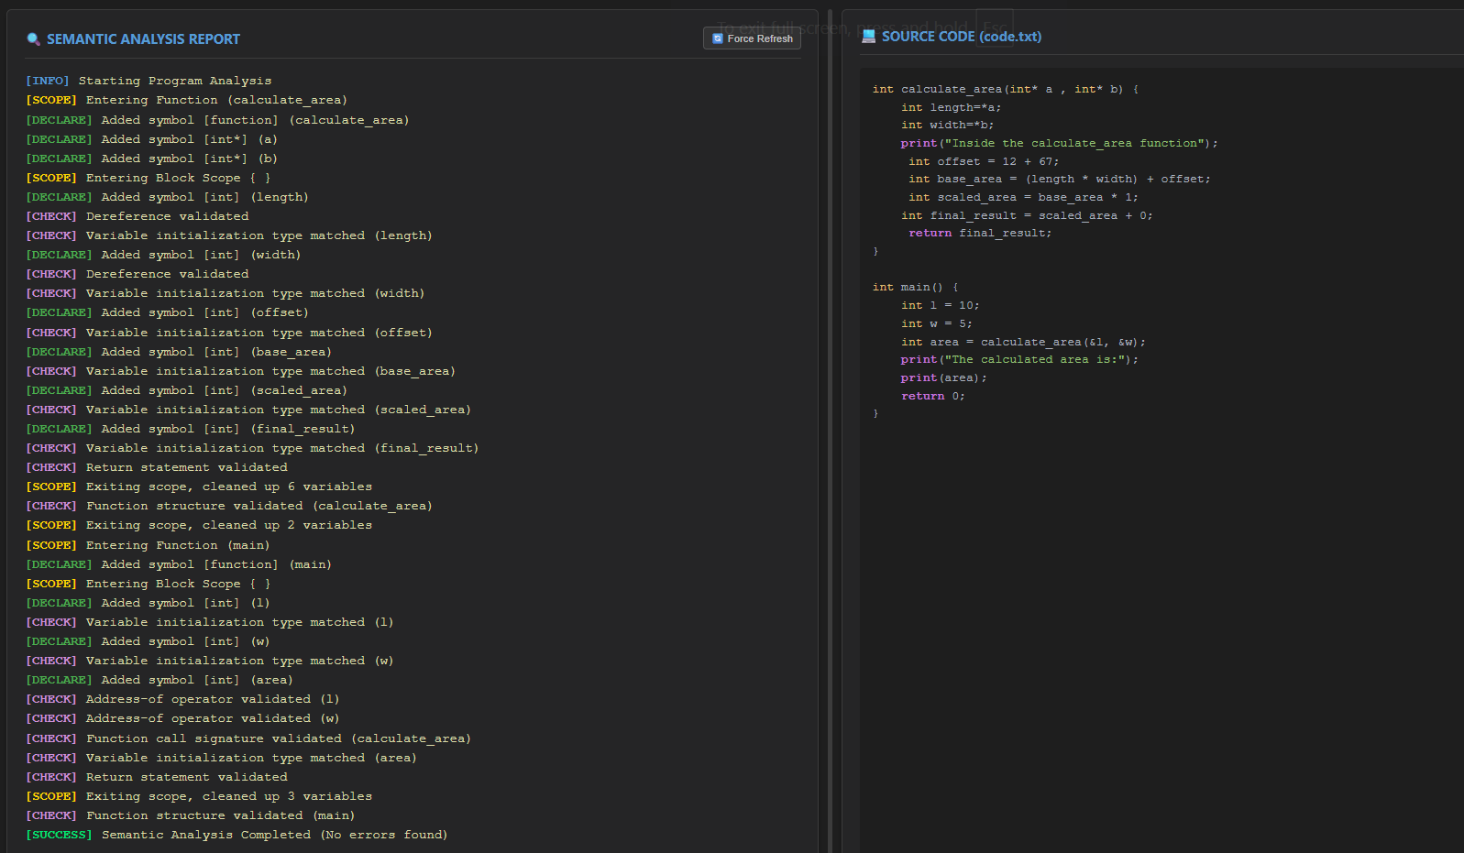Image resolution: width=1464 pixels, height=853 pixels.
Task: Click Exiting scope, cleaned up 6 variables
Action: tap(199, 487)
